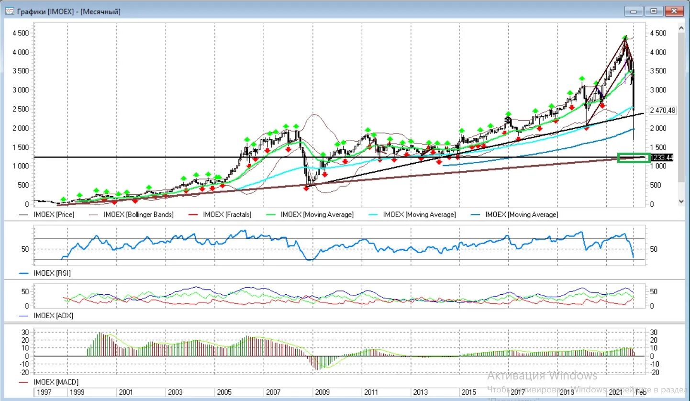Click the 2009 label on time axis
Image resolution: width=690 pixels, height=401 pixels.
click(322, 392)
